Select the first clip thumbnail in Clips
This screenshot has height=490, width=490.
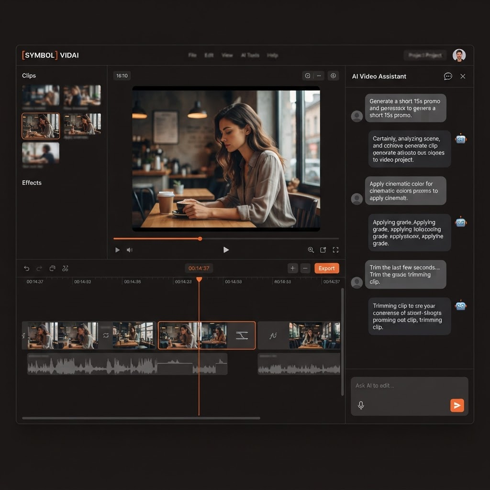click(x=41, y=95)
